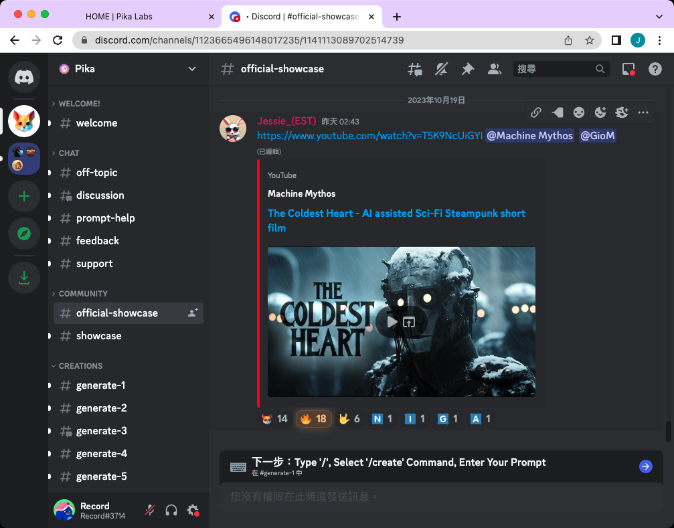The height and width of the screenshot is (528, 674).
Task: Open more options ellipsis on message
Action: pyautogui.click(x=643, y=112)
